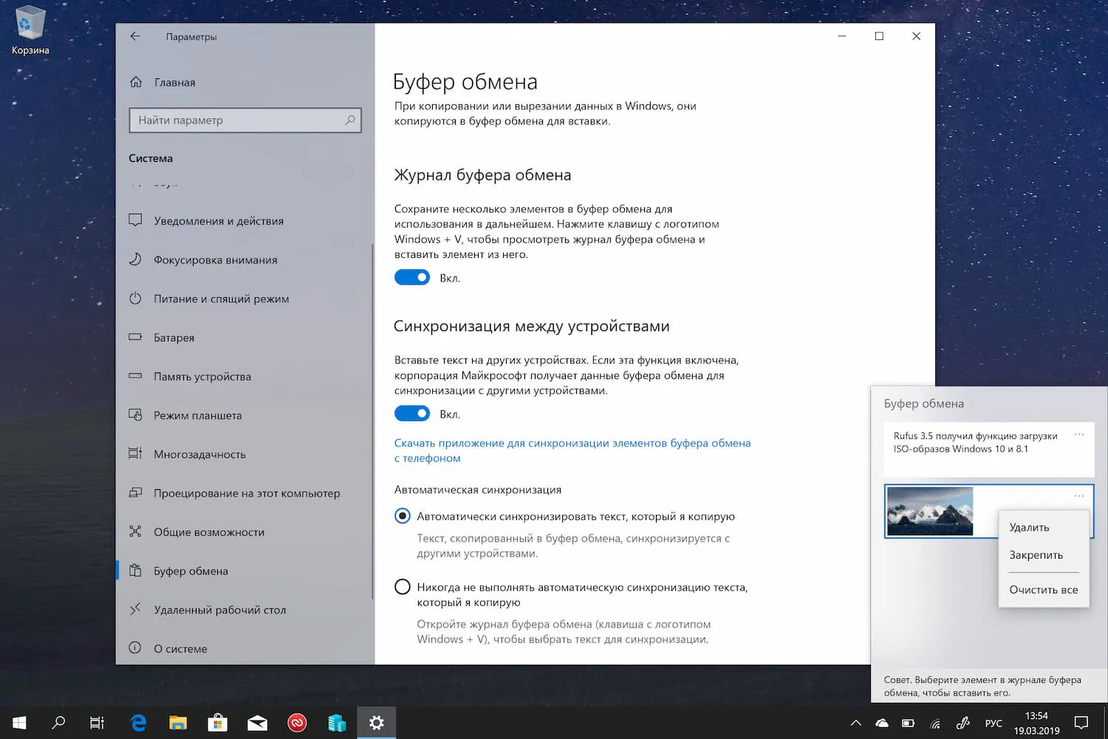Click the battery status icon in system tray
The image size is (1108, 739).
point(908,722)
